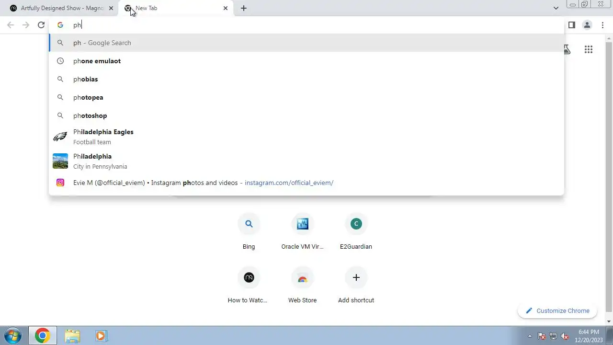The image size is (613, 345).
Task: Click the Add shortcut button
Action: [x=356, y=286]
